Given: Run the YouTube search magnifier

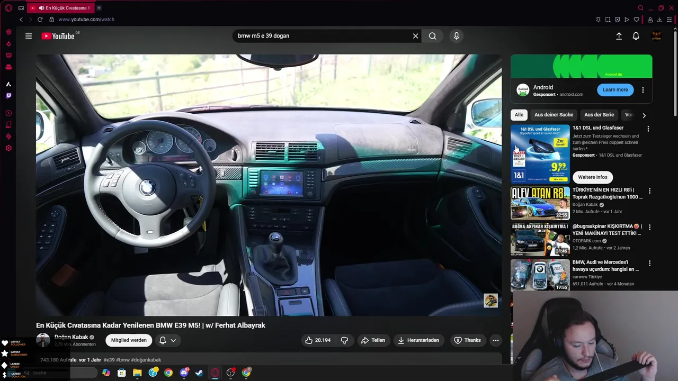Looking at the screenshot, I should coord(433,36).
